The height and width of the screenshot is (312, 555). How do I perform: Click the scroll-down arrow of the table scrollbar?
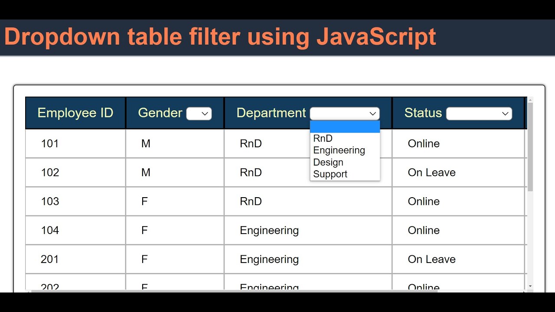click(530, 286)
